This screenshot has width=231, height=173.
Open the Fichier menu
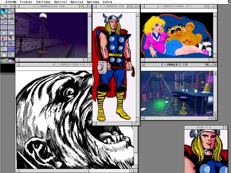pos(26,2)
